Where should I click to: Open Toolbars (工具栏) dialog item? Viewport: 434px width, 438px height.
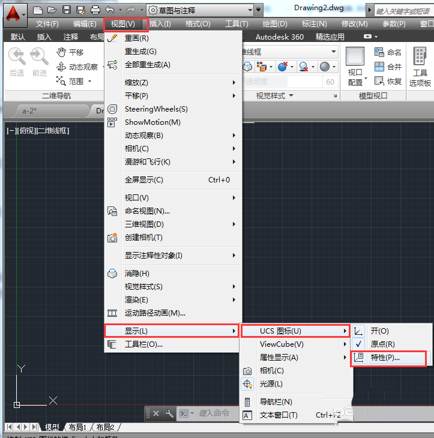172,344
